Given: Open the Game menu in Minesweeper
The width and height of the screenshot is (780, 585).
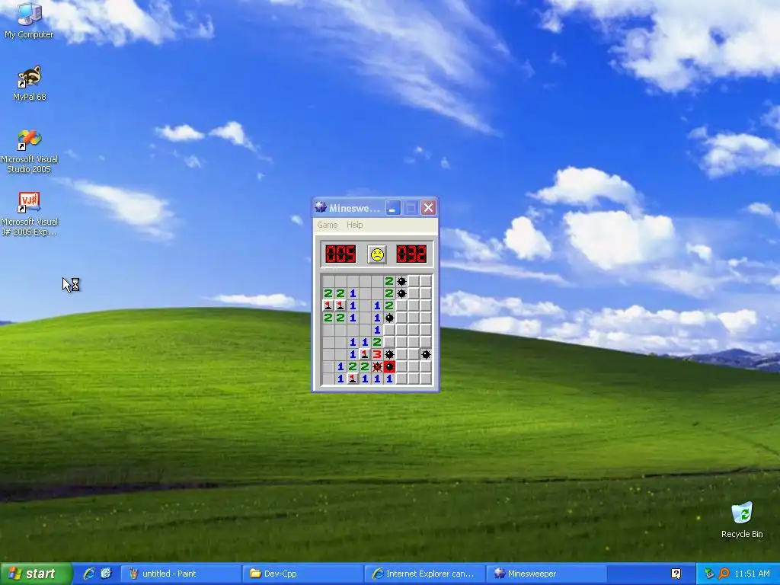Looking at the screenshot, I should click(328, 225).
